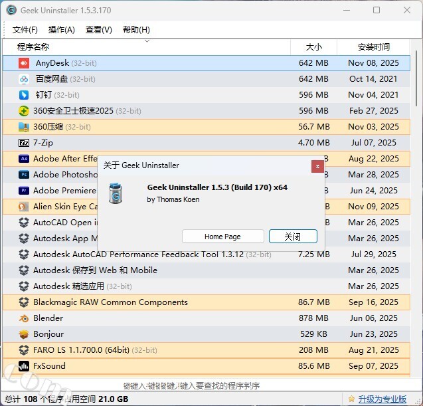Screen dimensions: 423x406
Task: Close the 关于 Geek Uninstaller dialog
Action: [318, 165]
